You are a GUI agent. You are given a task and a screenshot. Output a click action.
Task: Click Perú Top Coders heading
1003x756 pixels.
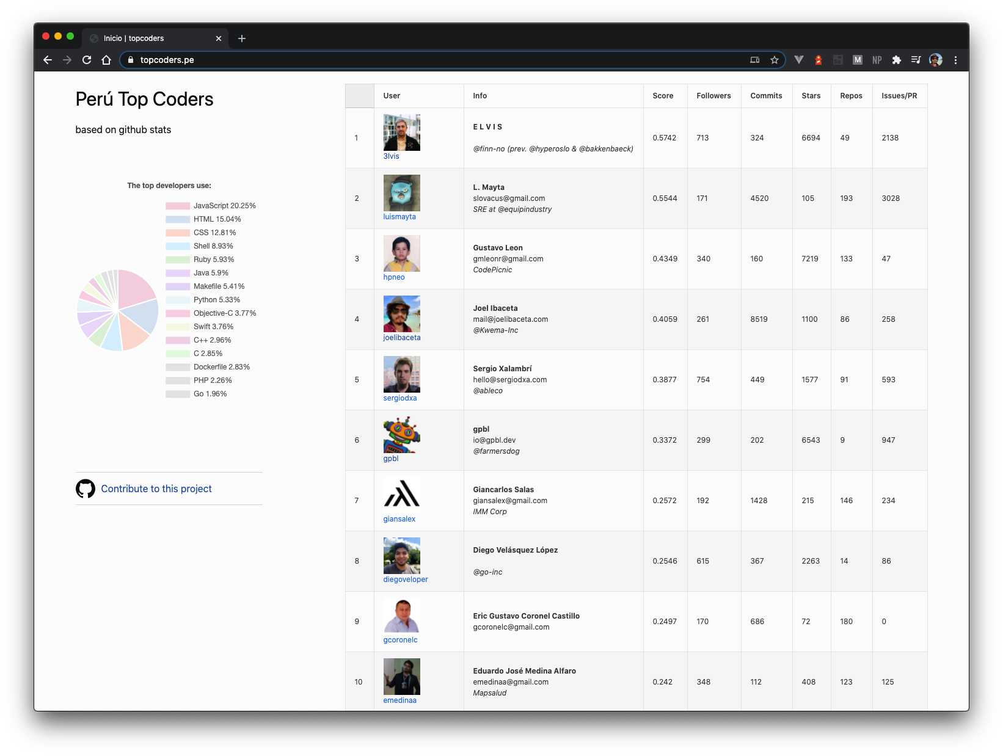coord(144,99)
